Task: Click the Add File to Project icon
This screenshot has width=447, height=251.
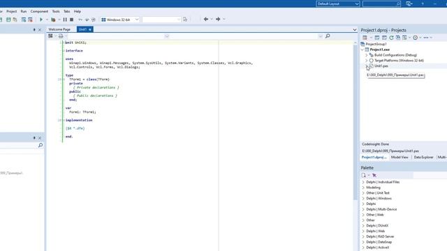Action: click(x=24, y=20)
